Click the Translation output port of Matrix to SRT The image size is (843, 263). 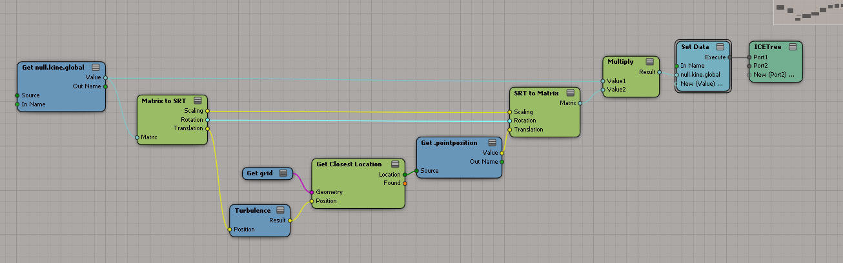click(x=207, y=128)
